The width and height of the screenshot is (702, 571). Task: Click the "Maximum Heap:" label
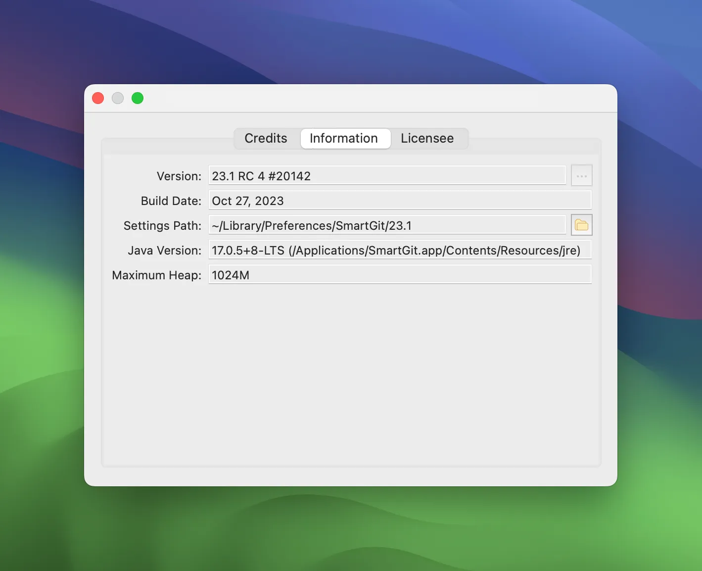tap(156, 275)
